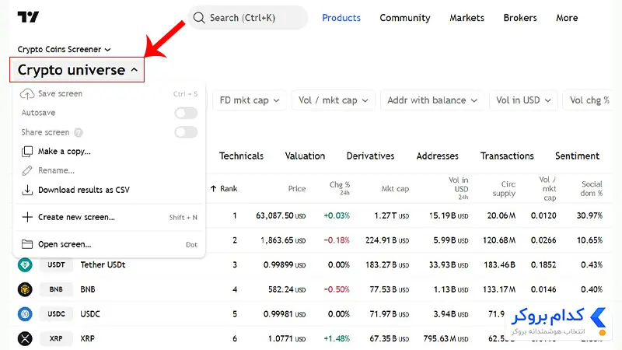The width and height of the screenshot is (622, 350).
Task: Open the Vol / mkt cap filter
Action: 334,100
